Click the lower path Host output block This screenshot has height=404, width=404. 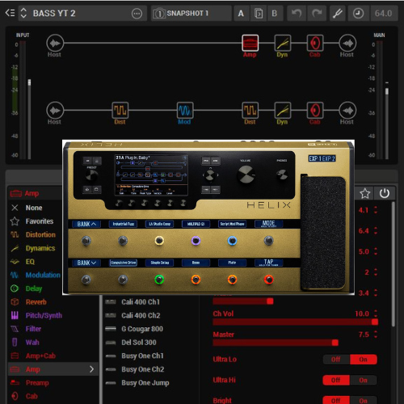click(x=347, y=111)
